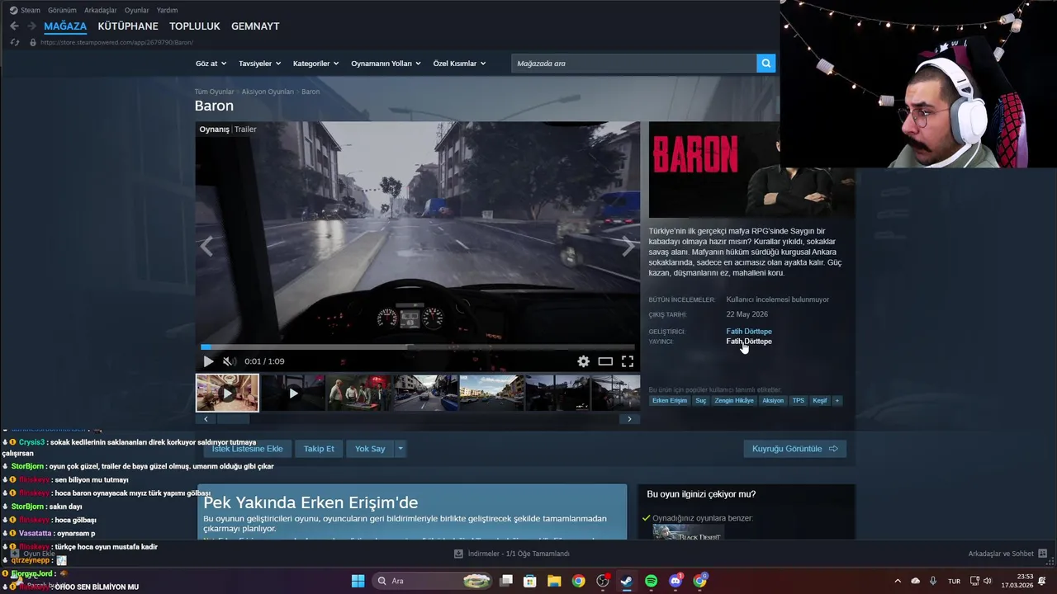Open Discord from taskbar
This screenshot has height=594, width=1057.
(x=675, y=581)
